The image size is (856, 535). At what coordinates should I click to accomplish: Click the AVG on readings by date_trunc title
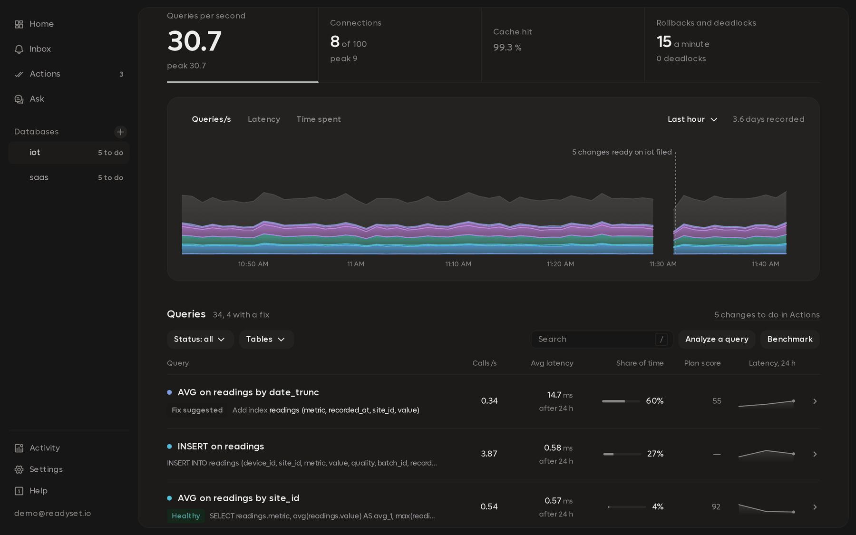248,392
